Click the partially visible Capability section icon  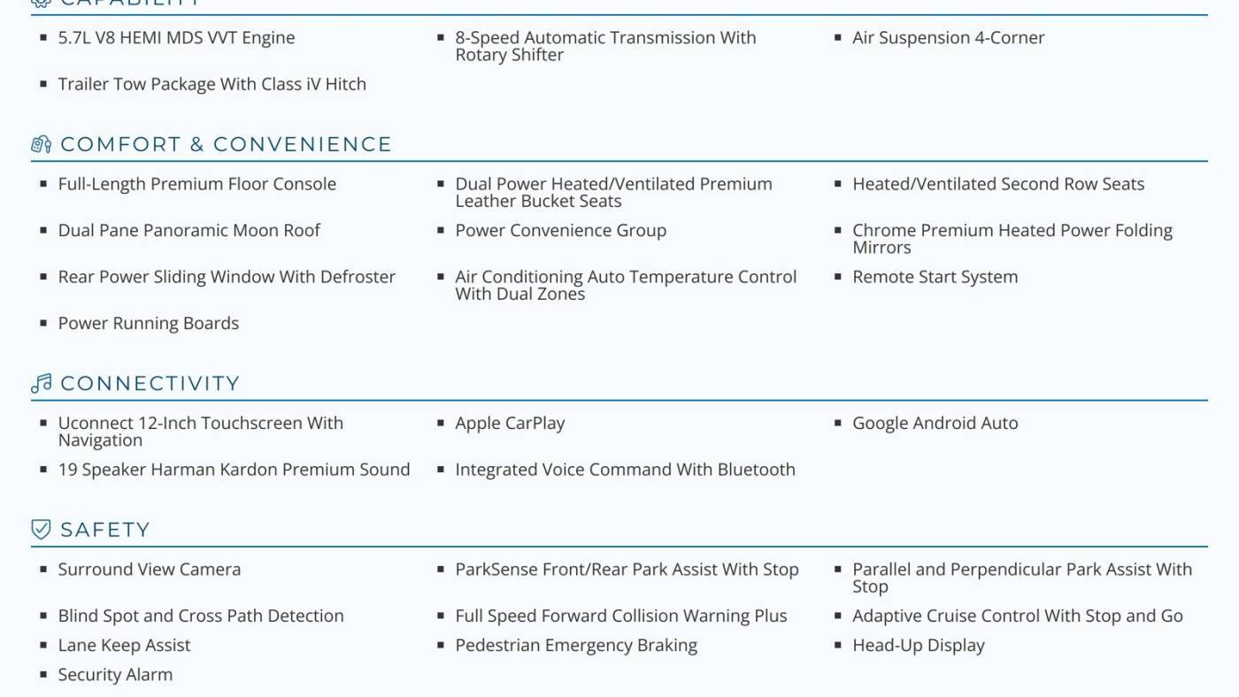click(41, 3)
